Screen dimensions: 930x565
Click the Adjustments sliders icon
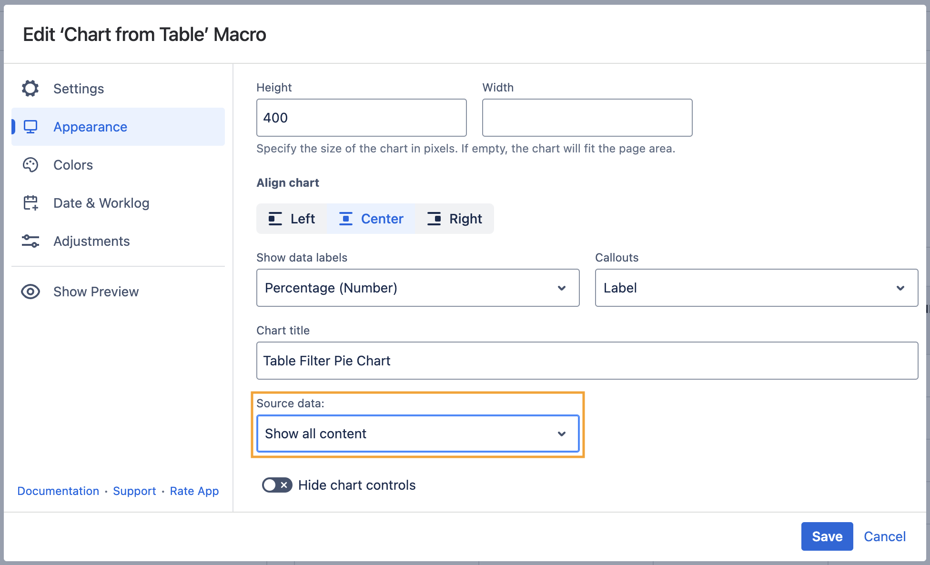pos(30,241)
